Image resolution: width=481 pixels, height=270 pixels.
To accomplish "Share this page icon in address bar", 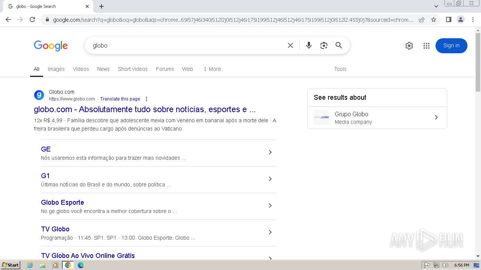I will point(422,19).
